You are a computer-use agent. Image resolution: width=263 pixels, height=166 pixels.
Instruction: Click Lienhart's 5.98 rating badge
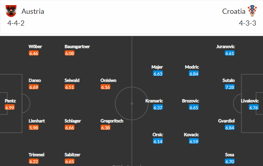coord(34,128)
